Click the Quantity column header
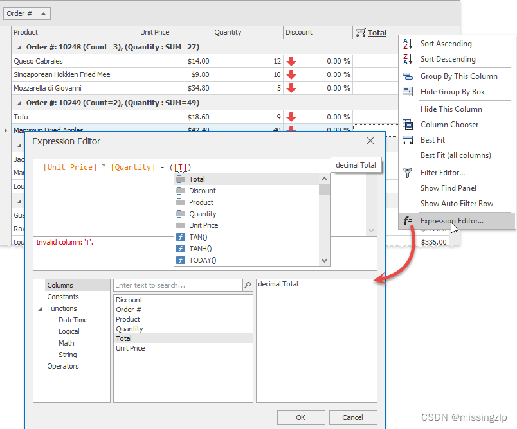 click(248, 32)
